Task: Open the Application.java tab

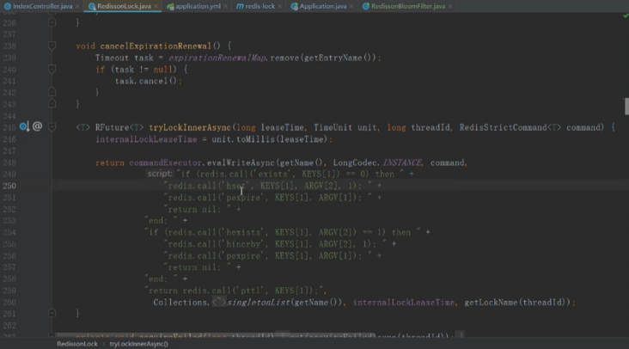Action: pos(323,6)
